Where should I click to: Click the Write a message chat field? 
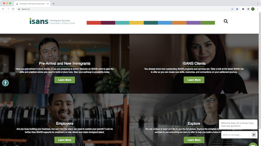click(x=236, y=135)
